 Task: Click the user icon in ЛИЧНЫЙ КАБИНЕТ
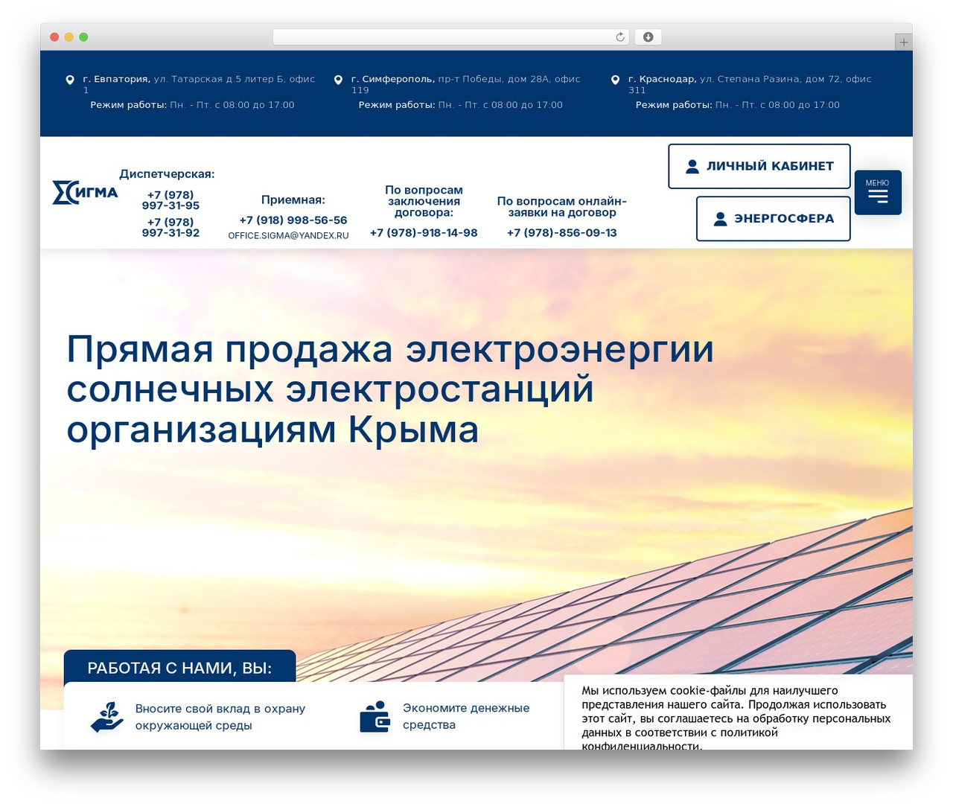692,166
